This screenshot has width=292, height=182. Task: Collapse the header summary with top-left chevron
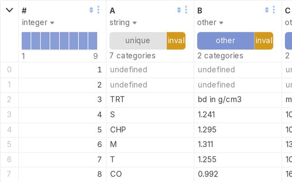click(9, 10)
